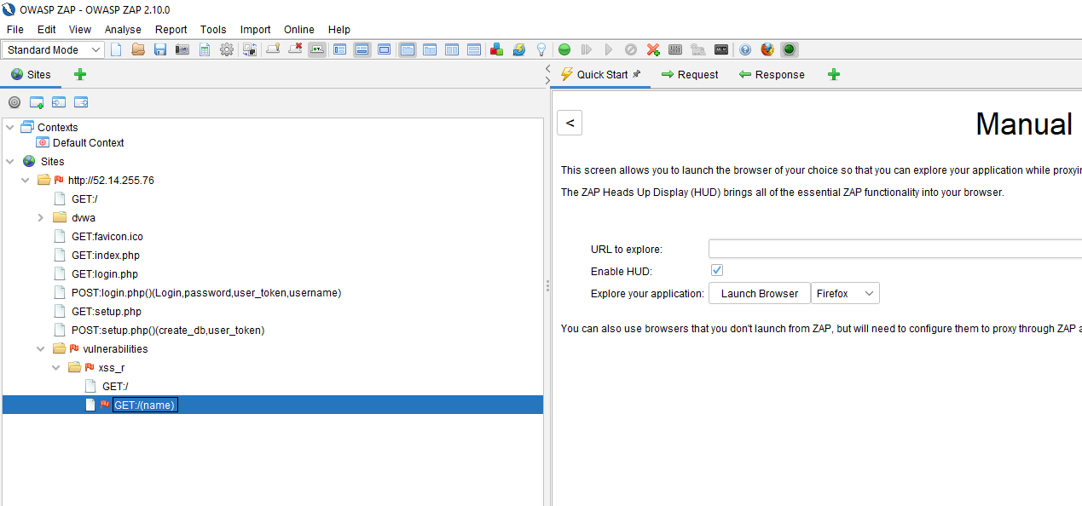This screenshot has height=506, width=1082.
Task: Open the Firefox browser selection dropdown
Action: [x=845, y=293]
